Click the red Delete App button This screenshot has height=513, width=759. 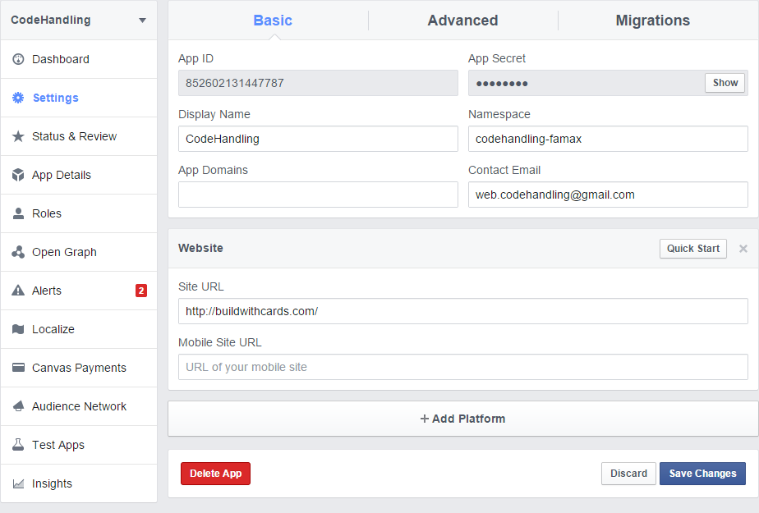click(215, 474)
